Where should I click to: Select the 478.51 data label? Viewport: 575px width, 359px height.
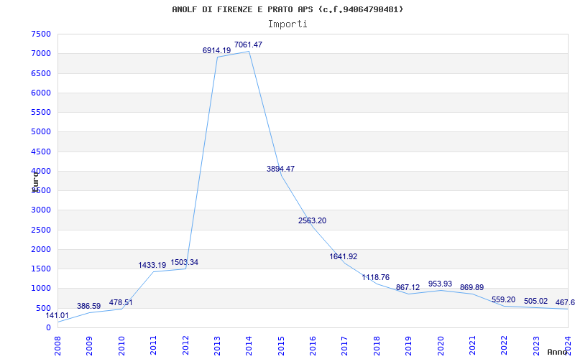(121, 302)
